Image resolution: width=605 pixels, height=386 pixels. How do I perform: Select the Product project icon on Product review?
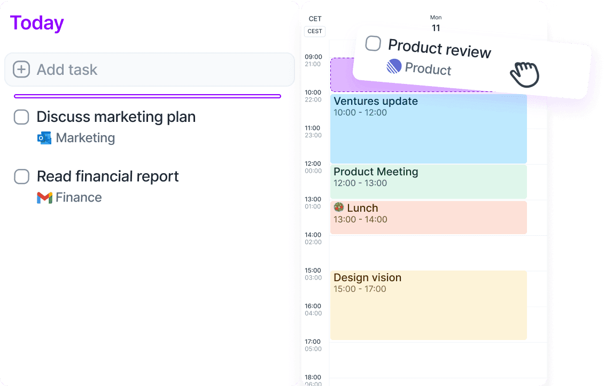(x=393, y=67)
